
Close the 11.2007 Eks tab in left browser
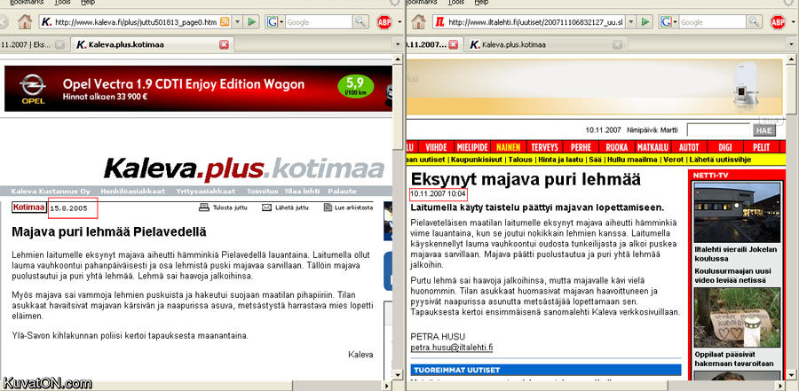click(x=59, y=45)
